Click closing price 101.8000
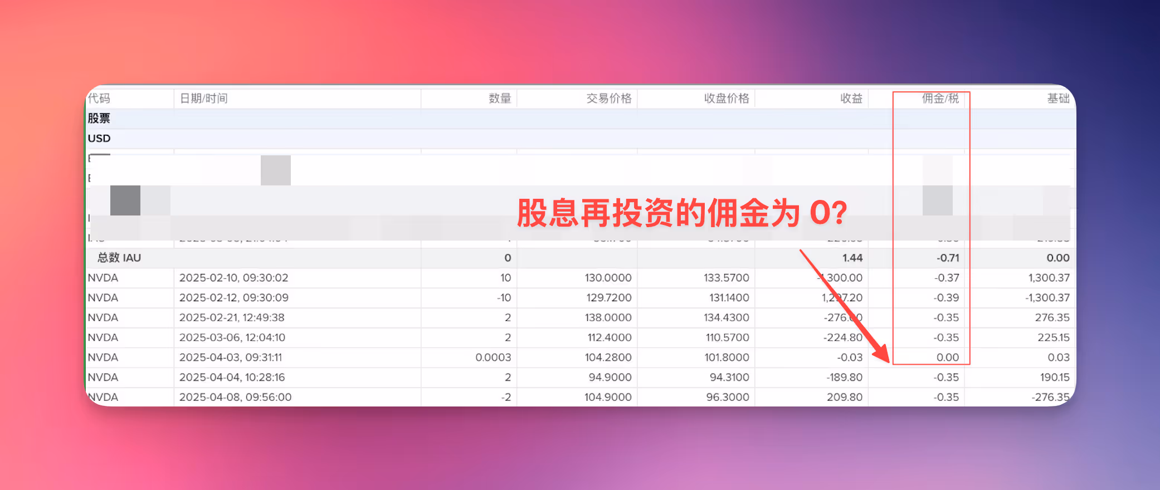This screenshot has width=1160, height=490. 727,357
